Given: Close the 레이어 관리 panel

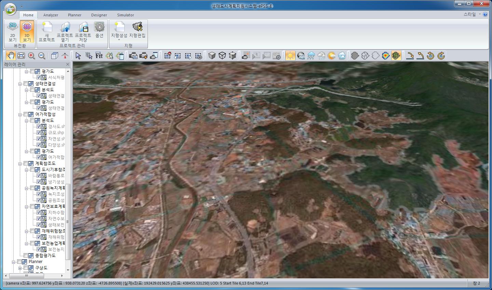Looking at the screenshot, I should (67, 64).
